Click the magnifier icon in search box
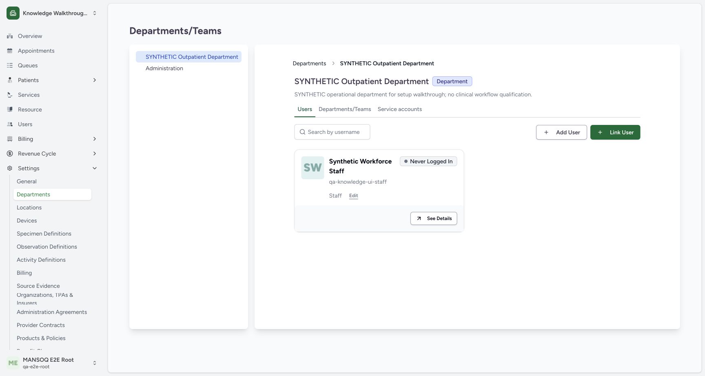 coord(302,132)
